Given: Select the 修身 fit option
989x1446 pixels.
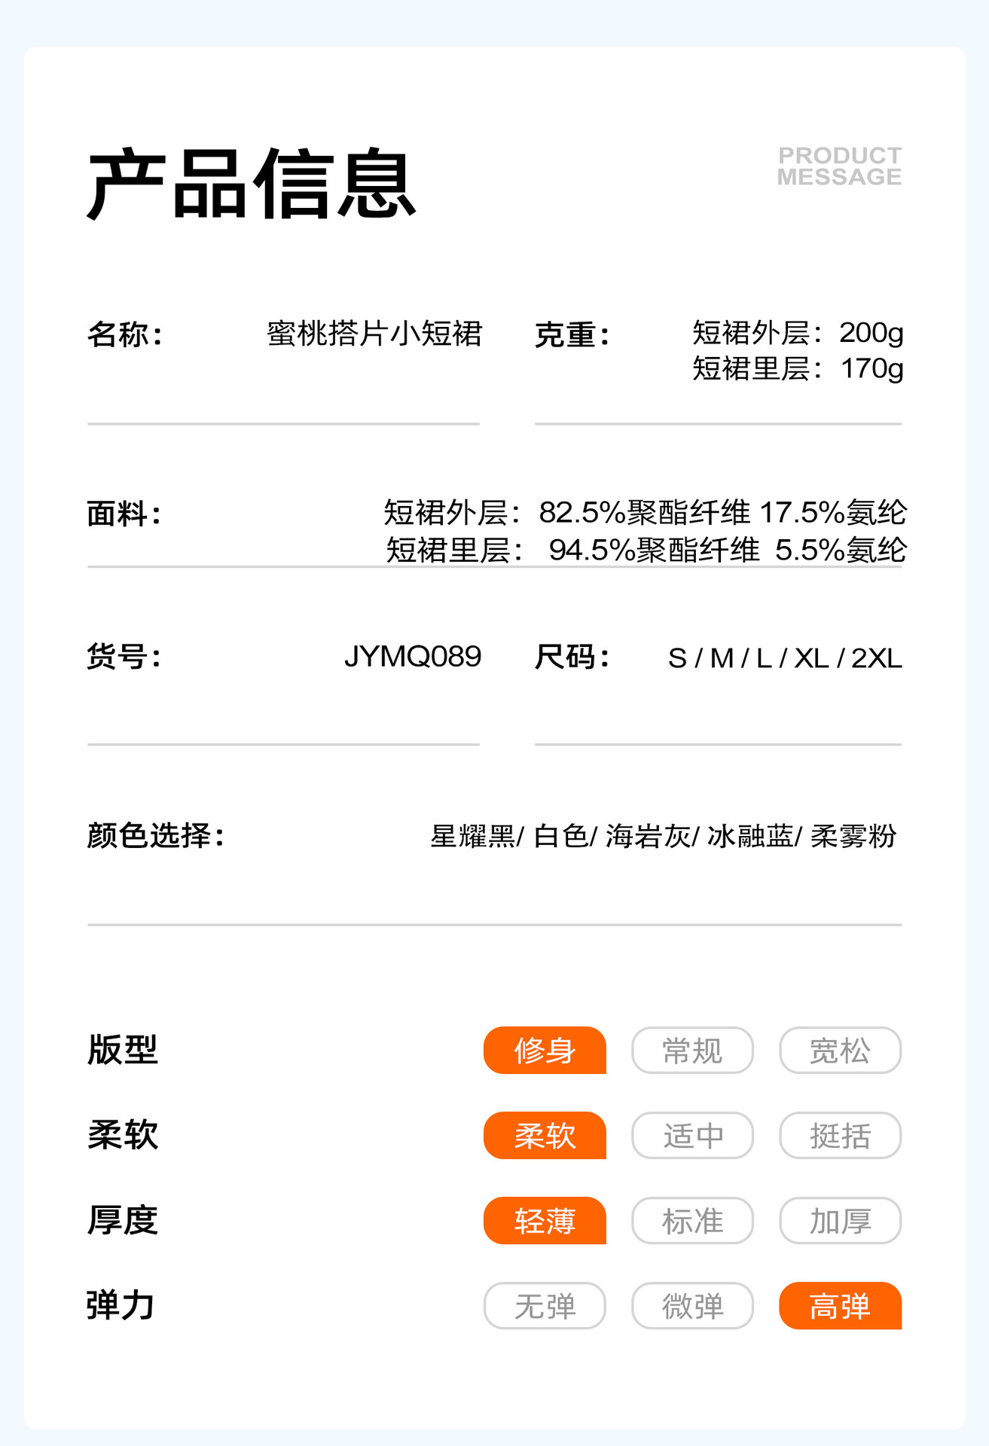Looking at the screenshot, I should (x=545, y=1050).
